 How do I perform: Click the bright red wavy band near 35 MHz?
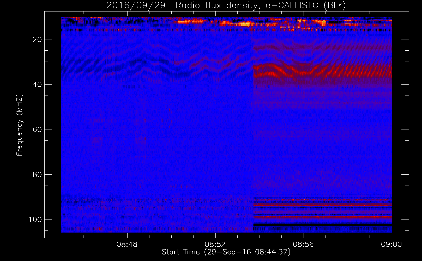click(x=322, y=70)
